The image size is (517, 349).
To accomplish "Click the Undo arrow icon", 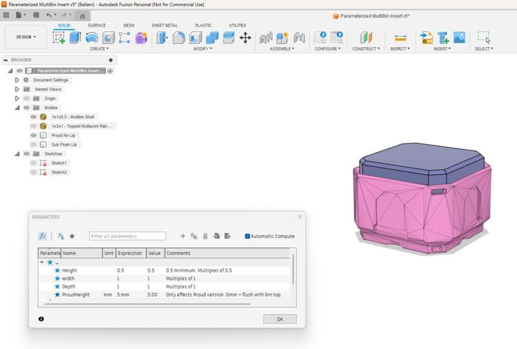I will point(49,15).
